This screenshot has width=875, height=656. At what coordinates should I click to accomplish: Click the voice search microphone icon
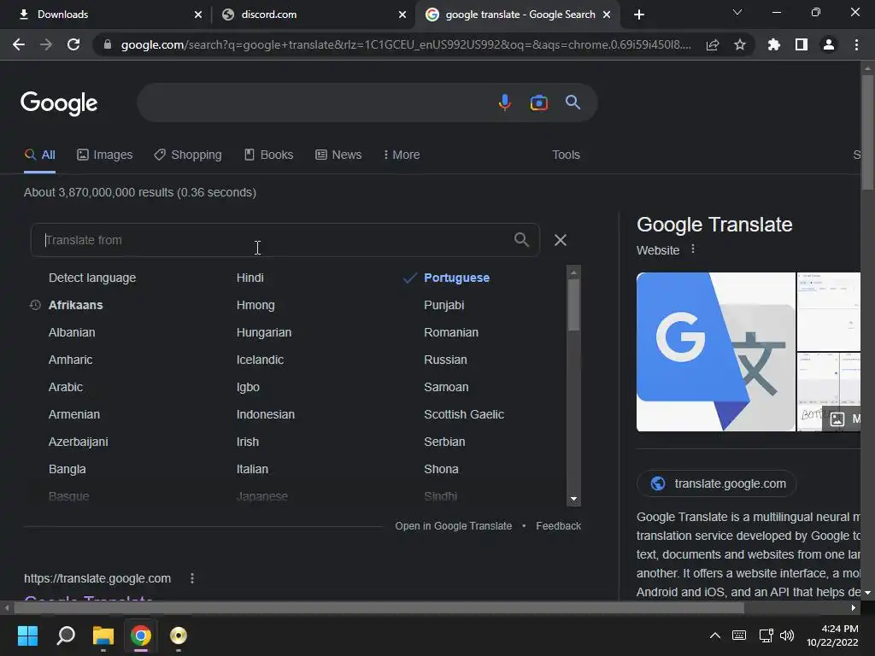(504, 102)
